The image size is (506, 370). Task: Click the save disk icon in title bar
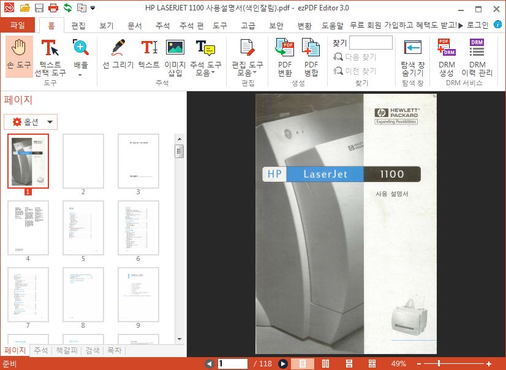point(39,8)
